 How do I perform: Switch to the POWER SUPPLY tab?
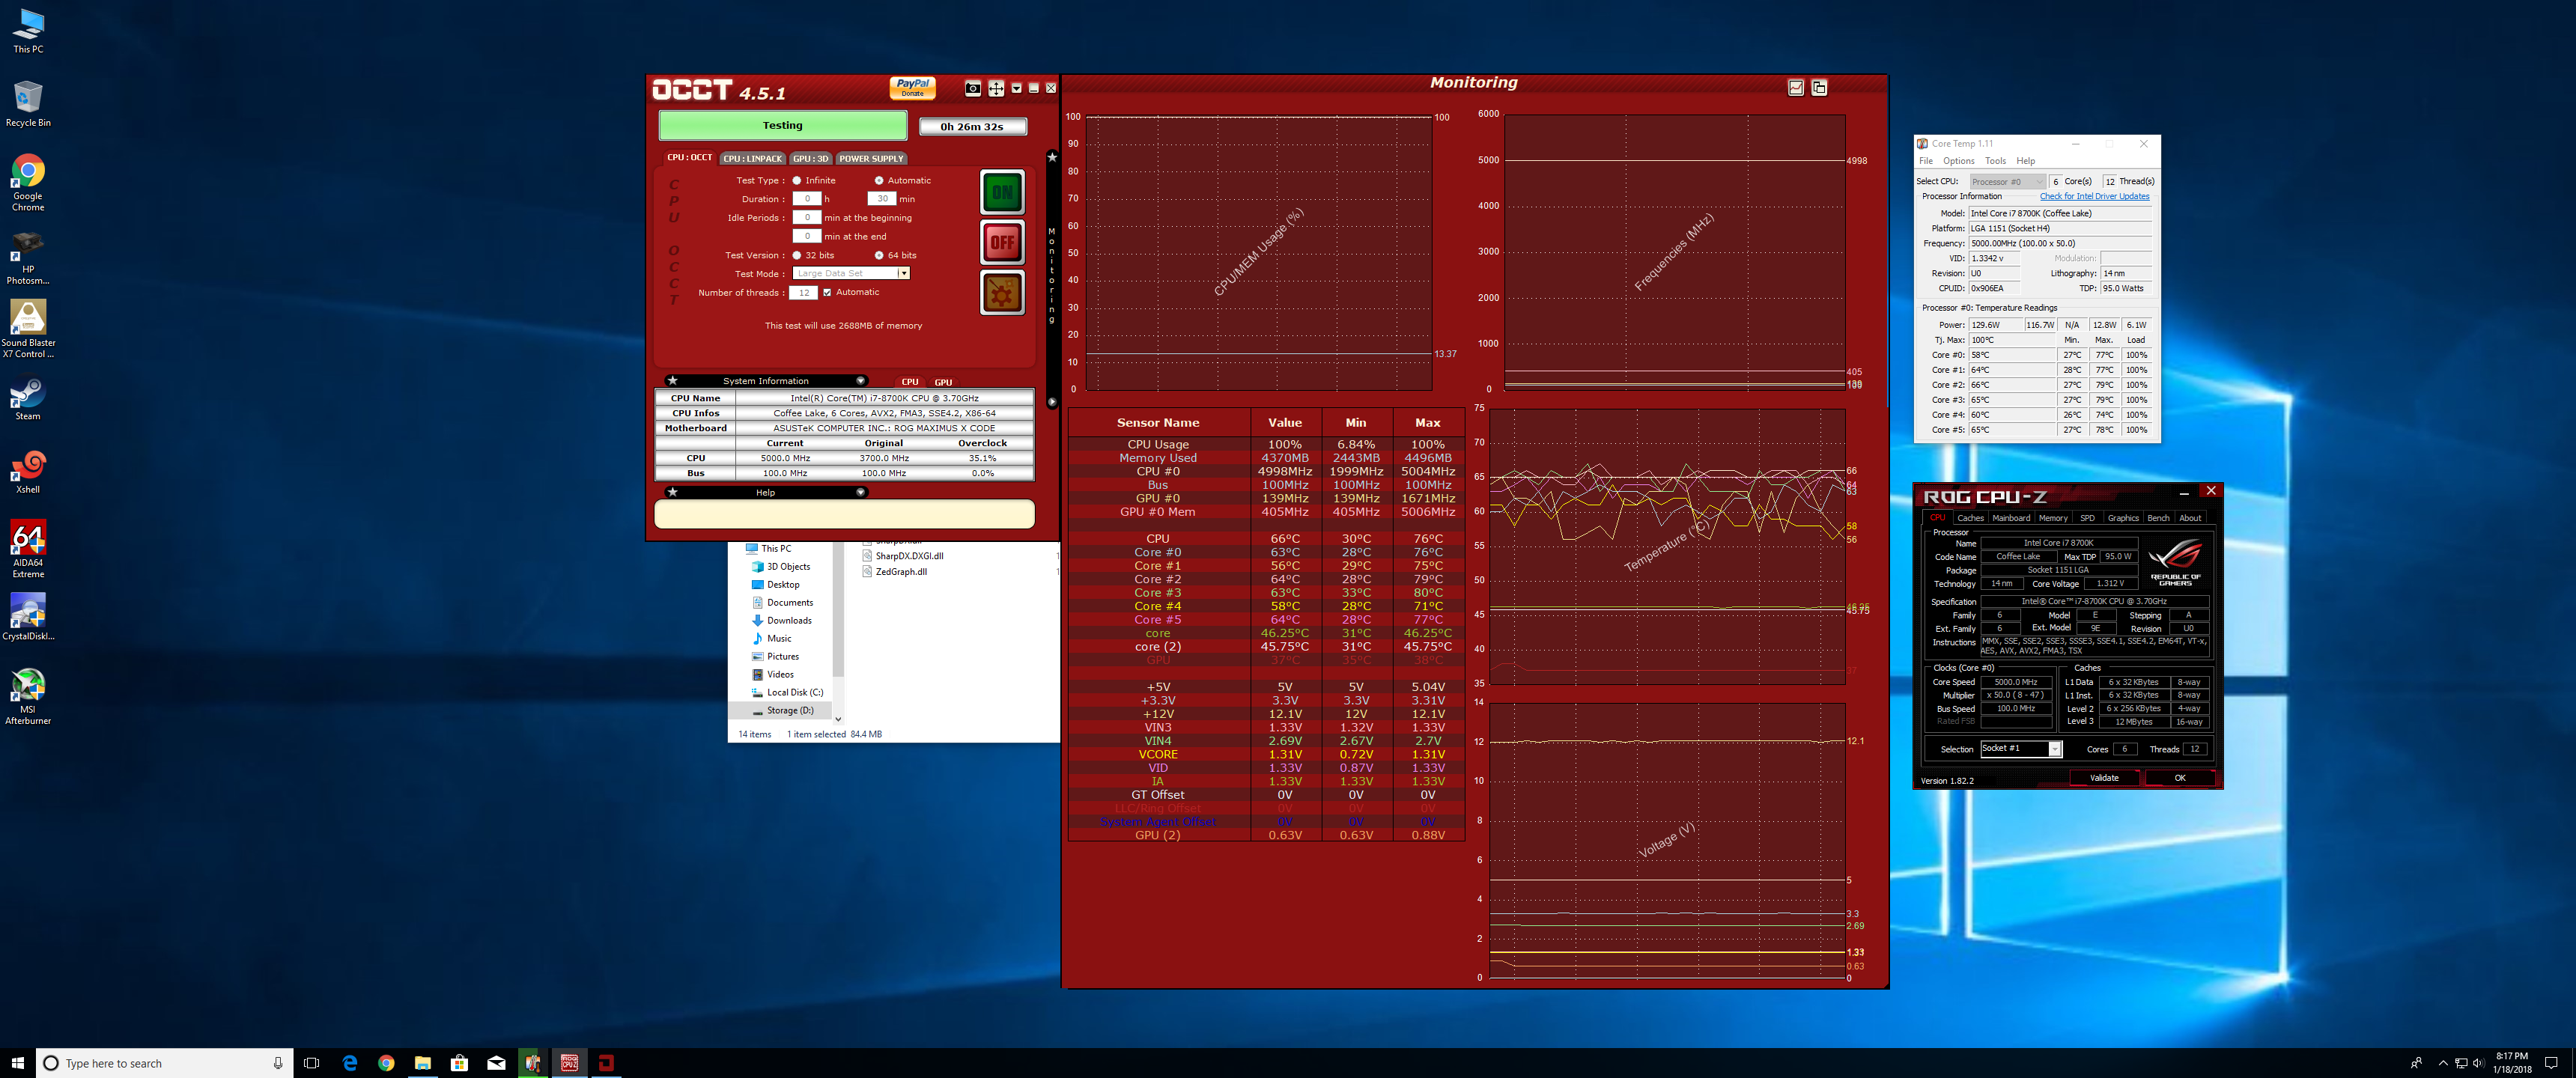coord(870,158)
